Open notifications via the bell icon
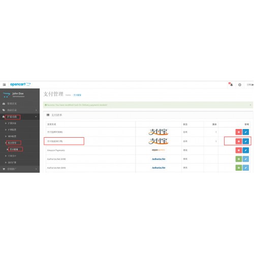254x254 pixels. 231,84
